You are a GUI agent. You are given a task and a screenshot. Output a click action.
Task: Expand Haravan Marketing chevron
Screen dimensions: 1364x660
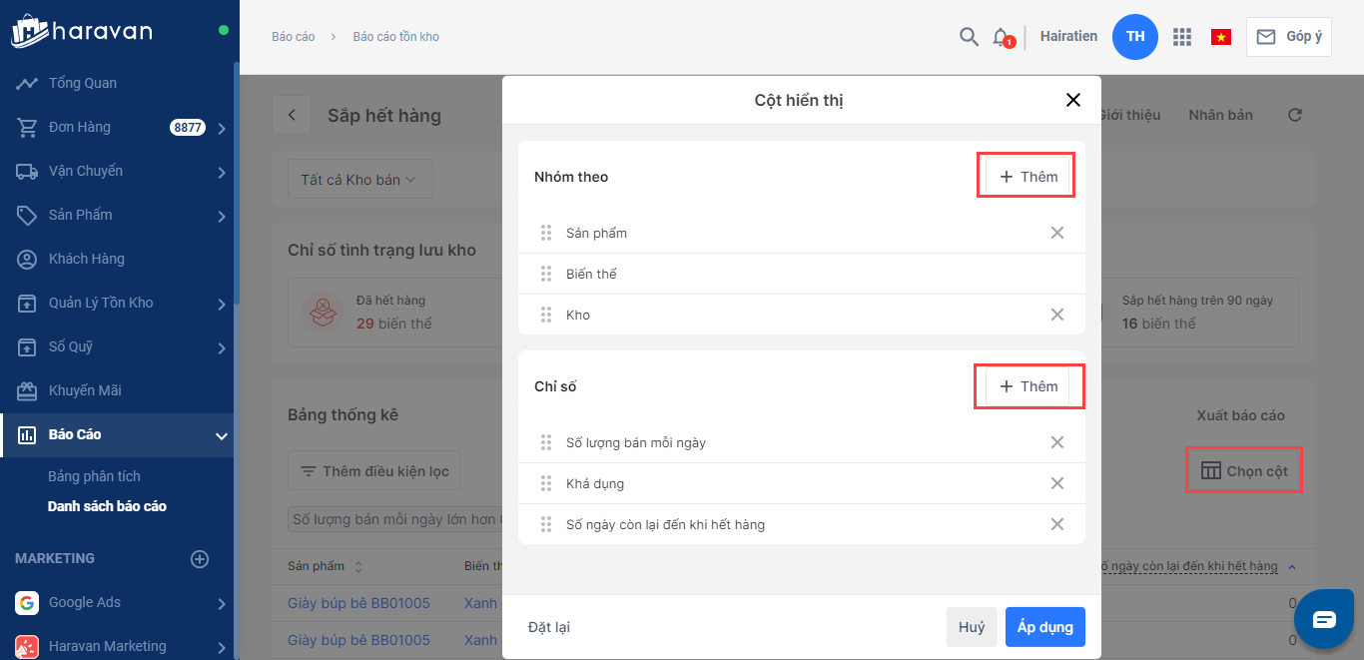click(221, 647)
